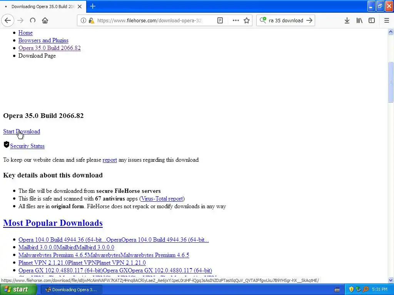
Task: Click the shield icon beside Security Status
Action: tap(7, 145)
